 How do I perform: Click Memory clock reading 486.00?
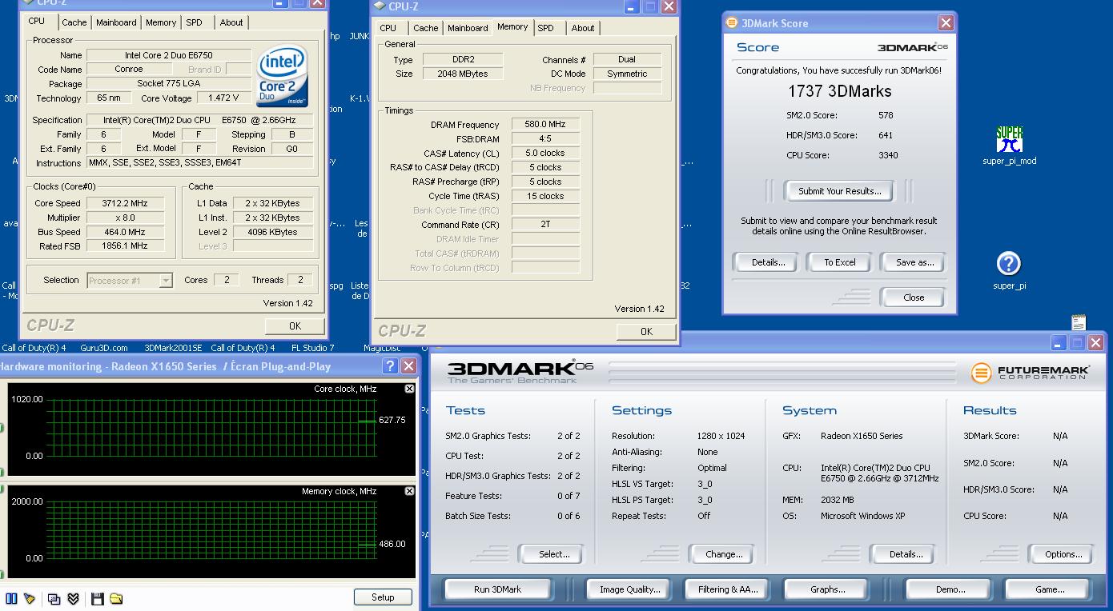[x=392, y=544]
